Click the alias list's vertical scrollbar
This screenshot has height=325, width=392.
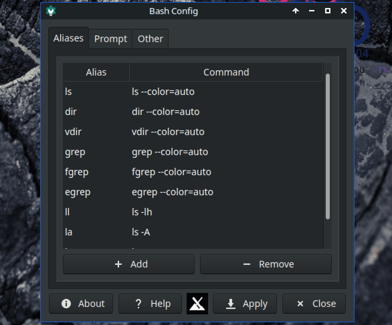328,146
